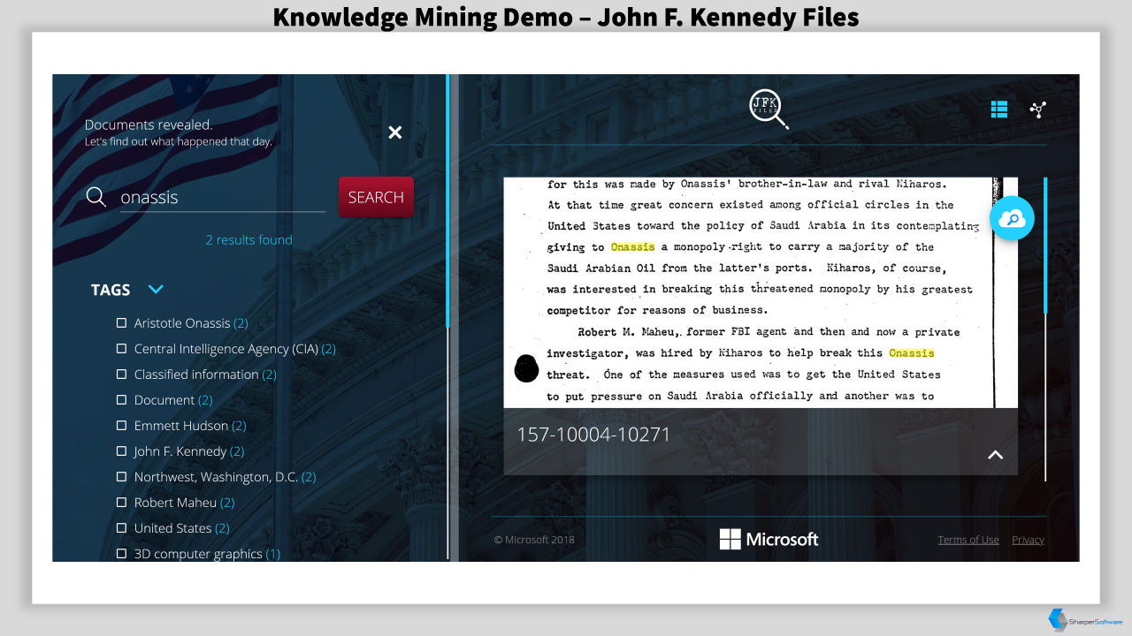Image resolution: width=1132 pixels, height=636 pixels.
Task: Check the Aristotle Onassis tag
Action: coord(122,323)
